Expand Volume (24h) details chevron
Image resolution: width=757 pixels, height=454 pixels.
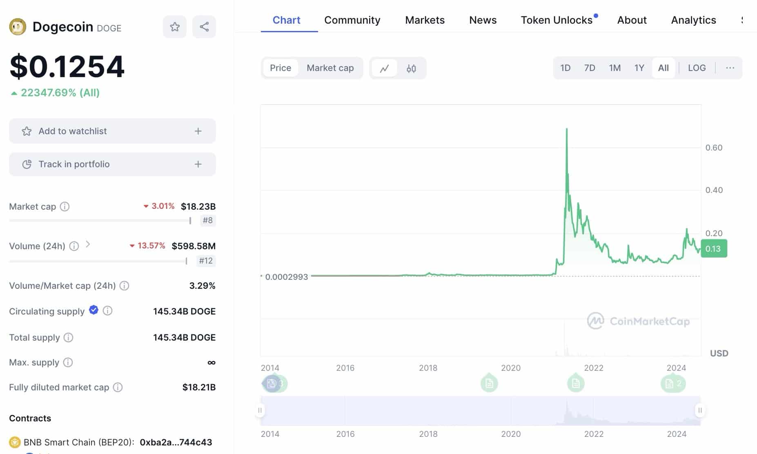(x=88, y=244)
